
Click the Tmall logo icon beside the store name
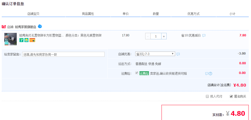coord(4,27)
